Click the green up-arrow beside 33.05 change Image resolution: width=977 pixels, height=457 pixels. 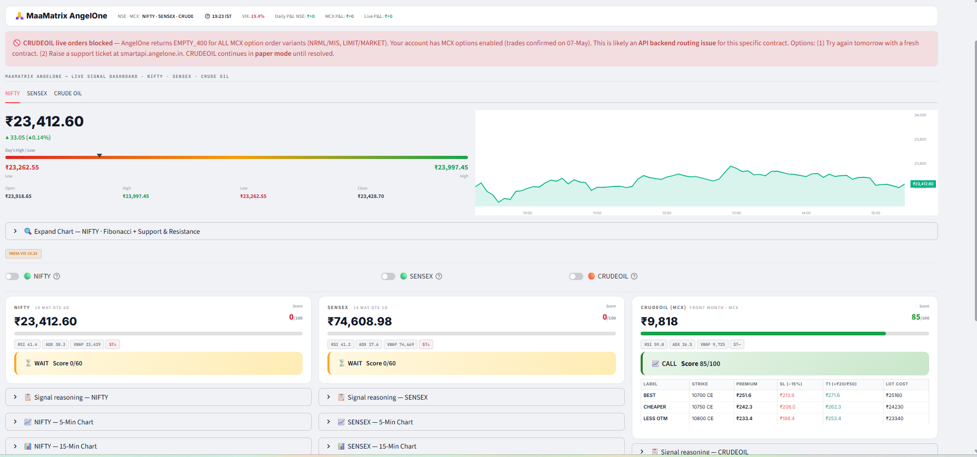pyautogui.click(x=7, y=137)
